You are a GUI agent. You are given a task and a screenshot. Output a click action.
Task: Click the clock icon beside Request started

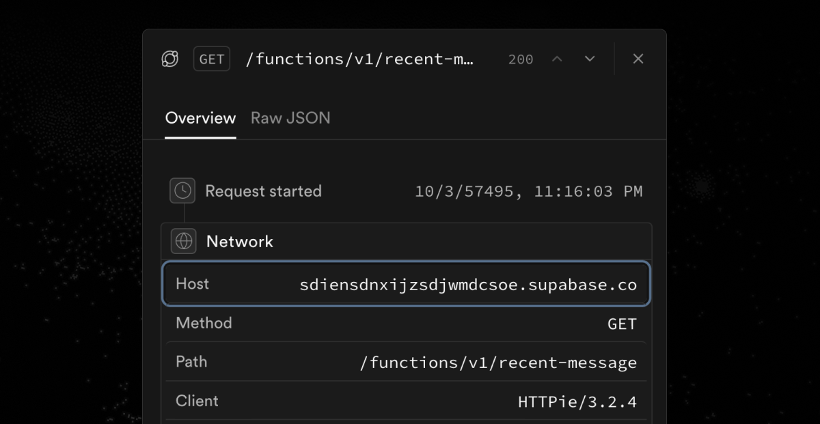click(182, 191)
